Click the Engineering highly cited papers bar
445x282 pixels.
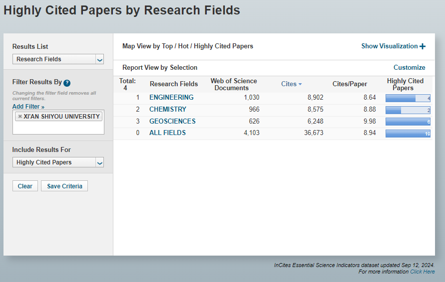pos(408,98)
